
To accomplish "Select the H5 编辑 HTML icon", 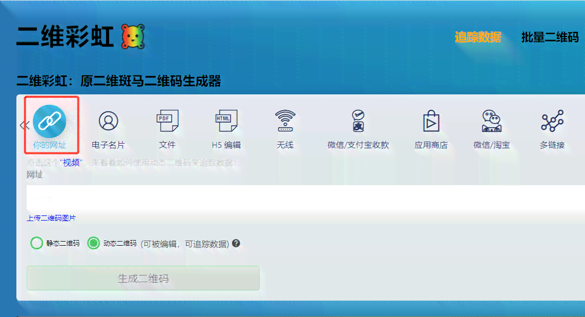I will coord(226,121).
